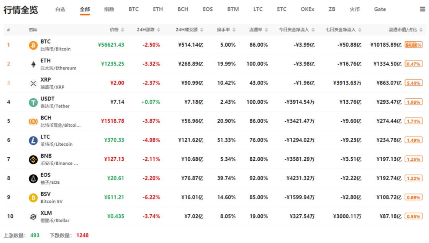The width and height of the screenshot is (429, 243).
Task: Click the EOS coin icon
Action: (x=33, y=178)
